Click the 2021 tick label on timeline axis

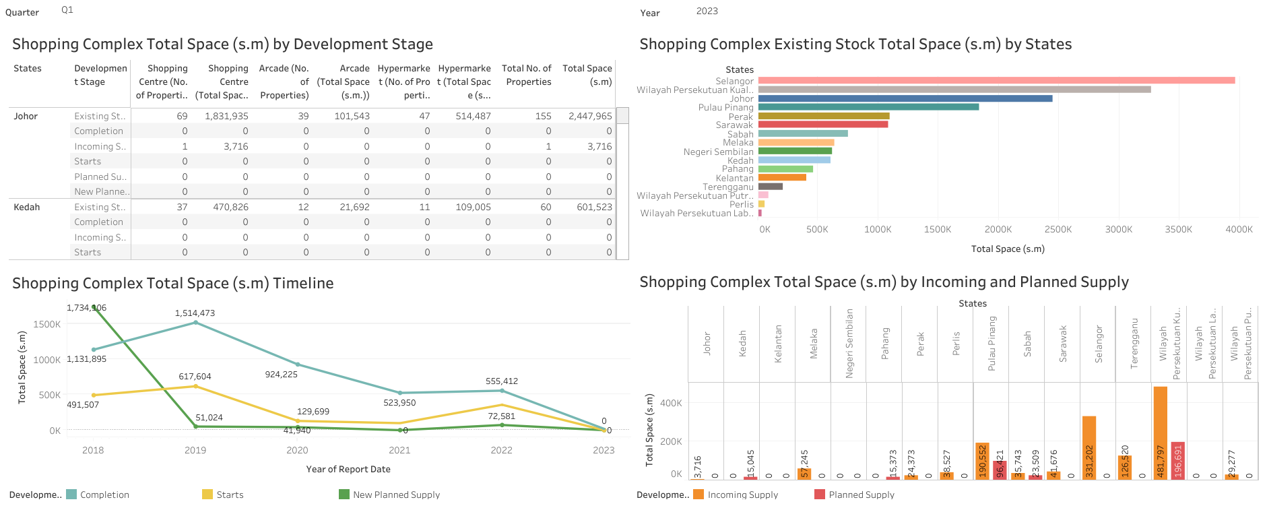tap(399, 450)
